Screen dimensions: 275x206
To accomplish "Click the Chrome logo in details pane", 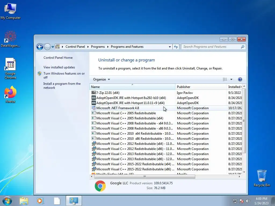I will click(100, 186).
